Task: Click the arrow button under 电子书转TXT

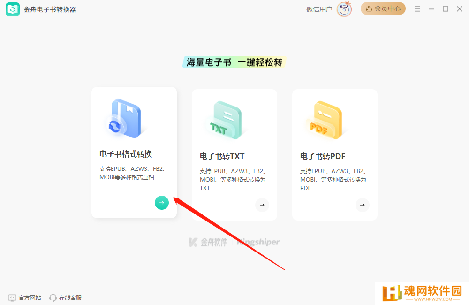Action: point(262,205)
